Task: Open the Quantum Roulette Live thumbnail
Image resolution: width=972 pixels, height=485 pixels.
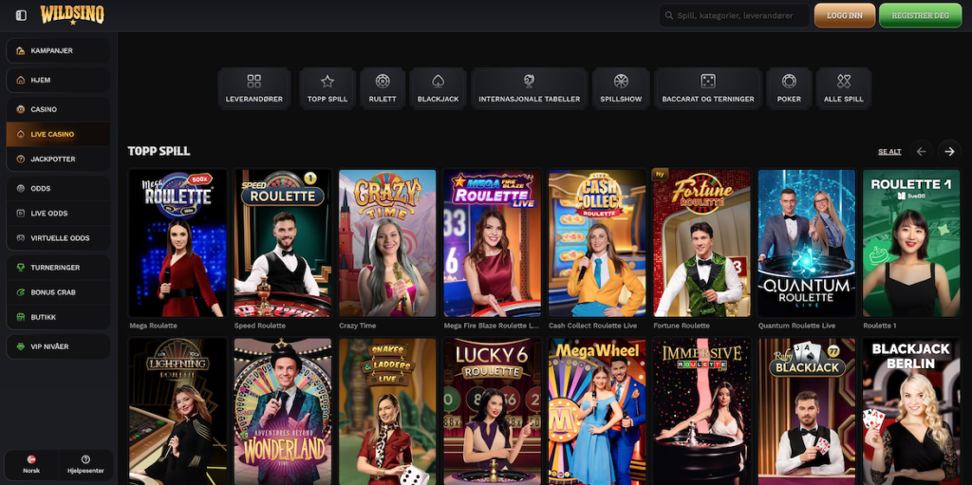Action: click(807, 243)
